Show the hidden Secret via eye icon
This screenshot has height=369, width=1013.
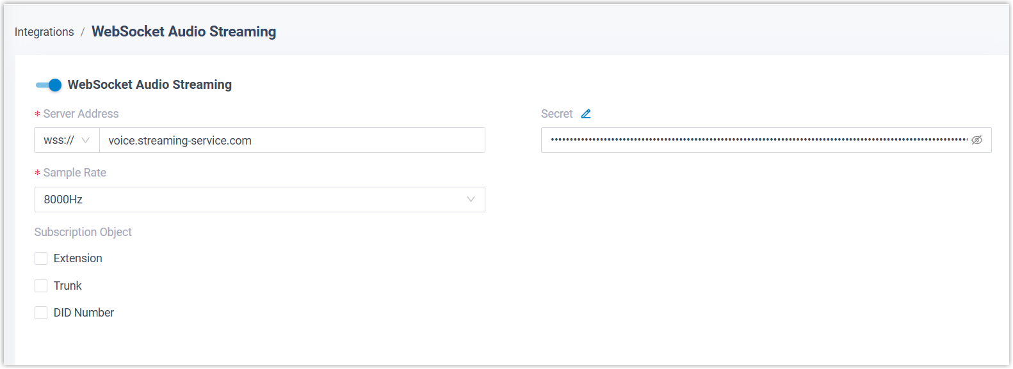click(977, 140)
